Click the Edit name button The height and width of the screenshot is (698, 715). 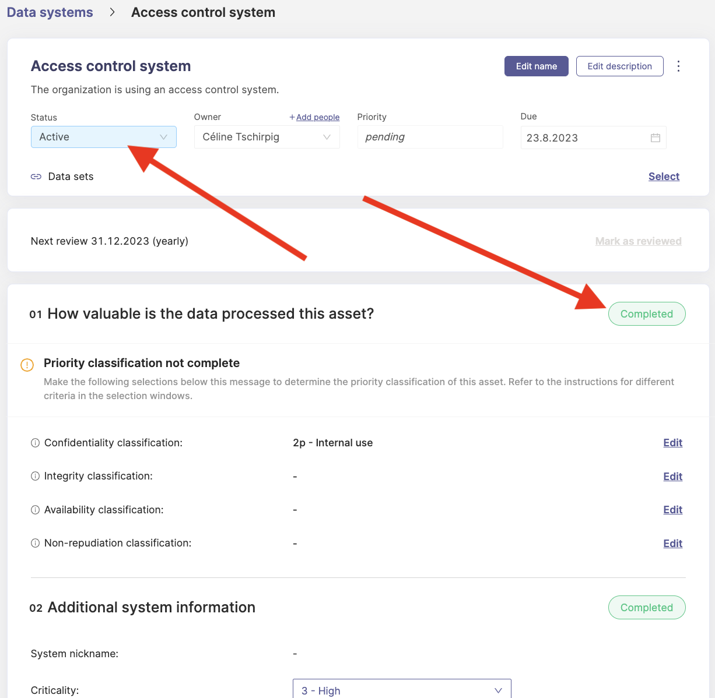pos(537,66)
